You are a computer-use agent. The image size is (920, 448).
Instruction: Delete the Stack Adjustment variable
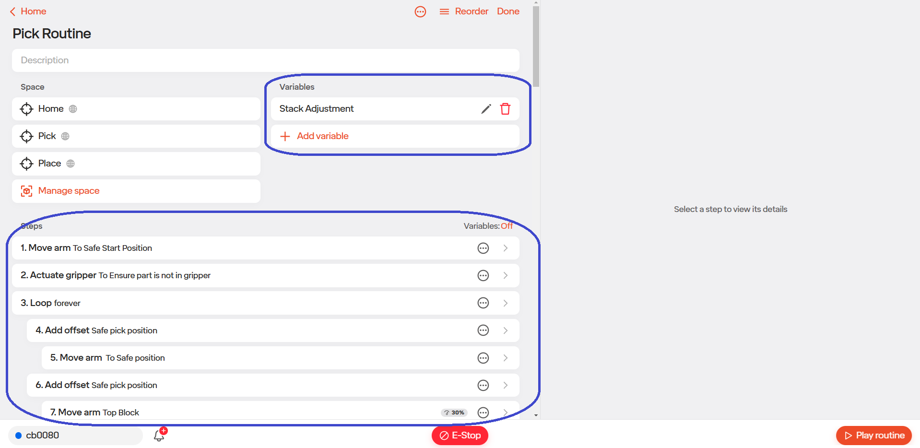505,109
